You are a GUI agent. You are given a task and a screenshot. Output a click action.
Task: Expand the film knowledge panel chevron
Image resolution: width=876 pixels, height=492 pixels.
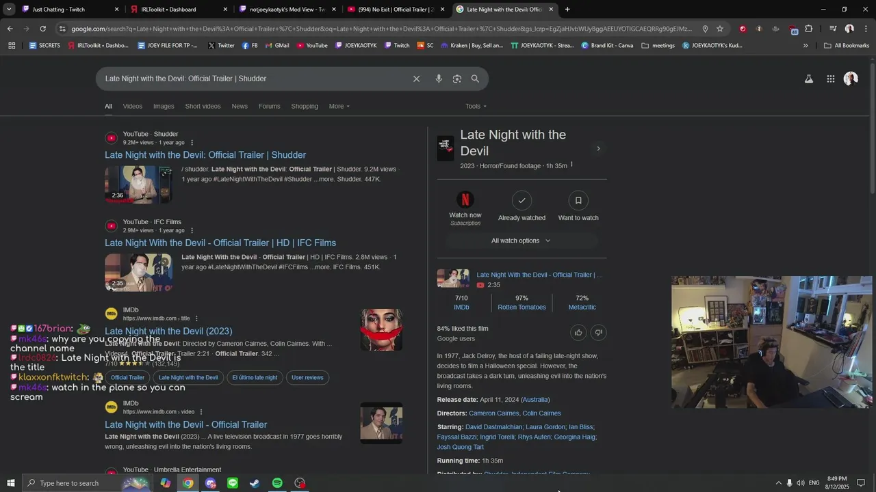coord(598,148)
